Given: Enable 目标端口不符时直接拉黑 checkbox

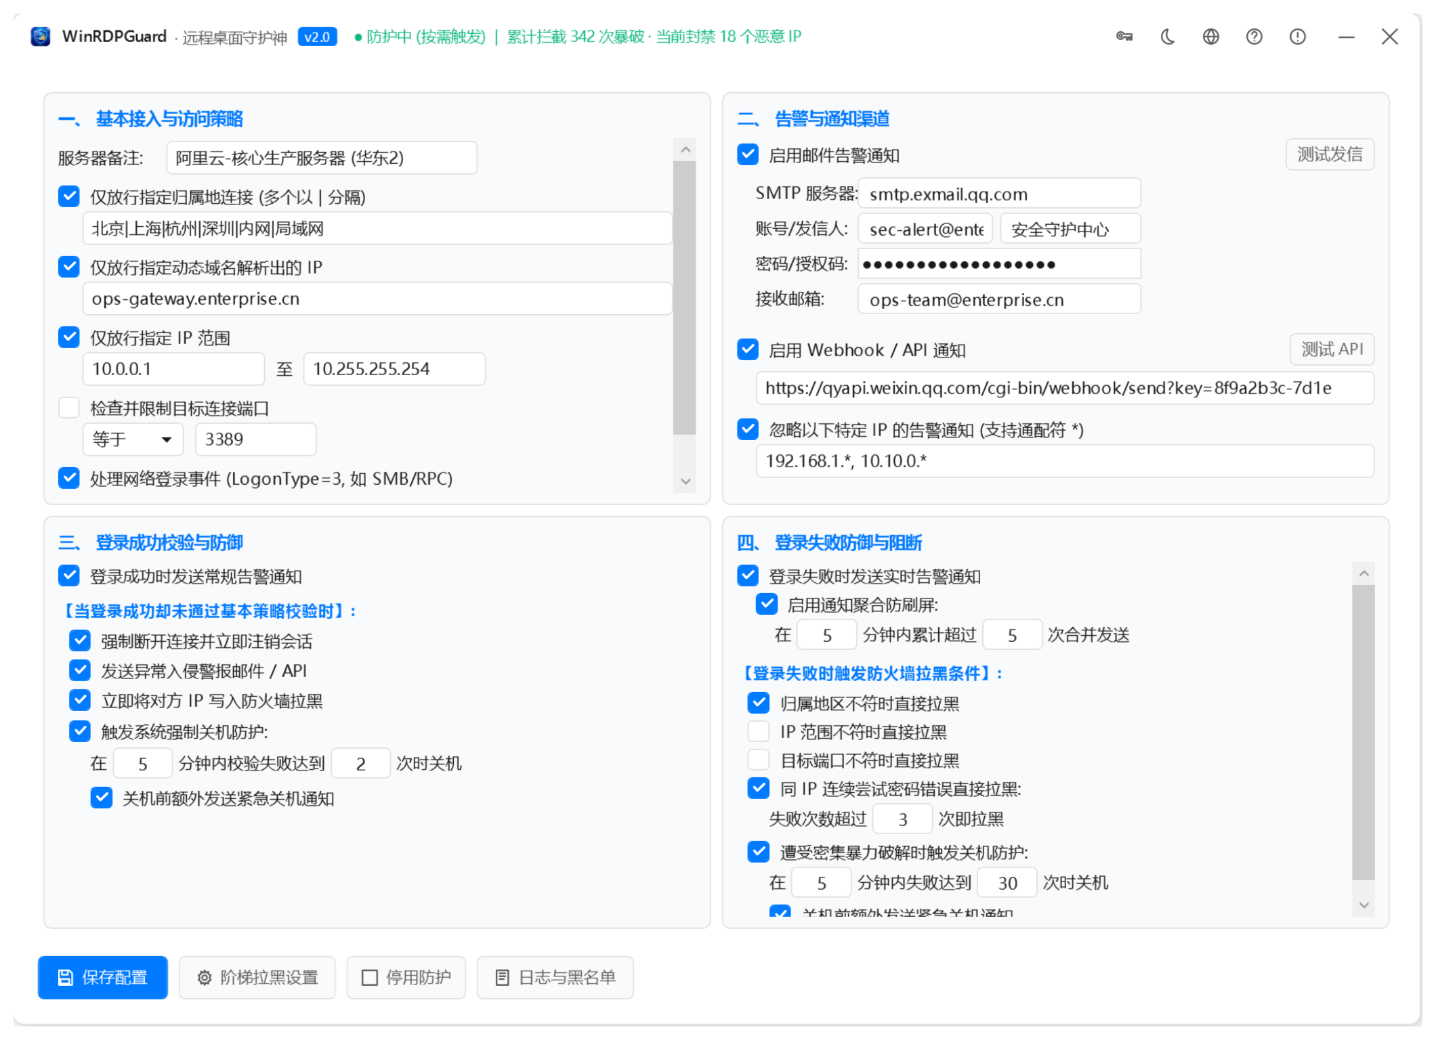Looking at the screenshot, I should coord(759,760).
